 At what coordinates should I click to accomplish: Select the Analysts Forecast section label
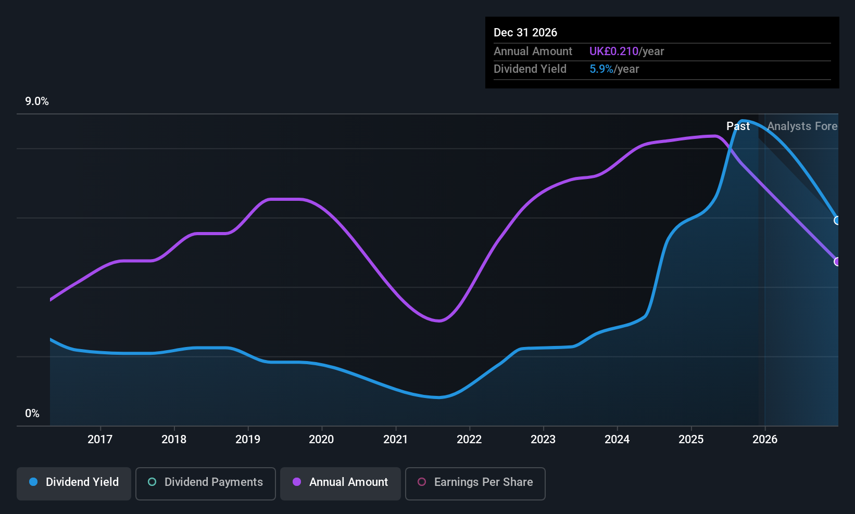pos(802,126)
